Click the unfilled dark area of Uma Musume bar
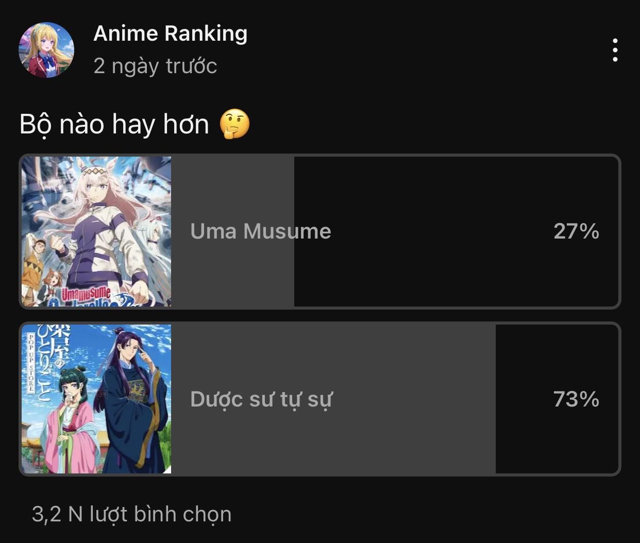The height and width of the screenshot is (543, 640). 456,231
